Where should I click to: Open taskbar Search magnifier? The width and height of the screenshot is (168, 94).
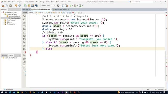tap(6, 92)
